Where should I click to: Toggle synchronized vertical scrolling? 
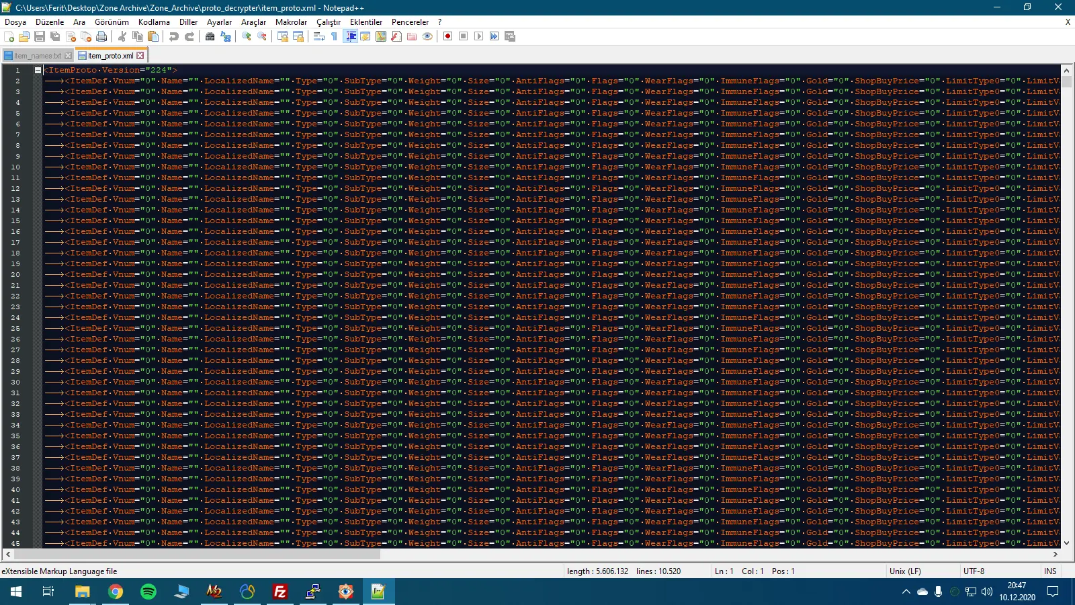tap(283, 36)
